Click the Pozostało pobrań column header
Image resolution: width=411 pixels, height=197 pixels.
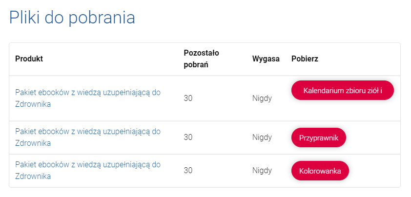click(x=201, y=59)
